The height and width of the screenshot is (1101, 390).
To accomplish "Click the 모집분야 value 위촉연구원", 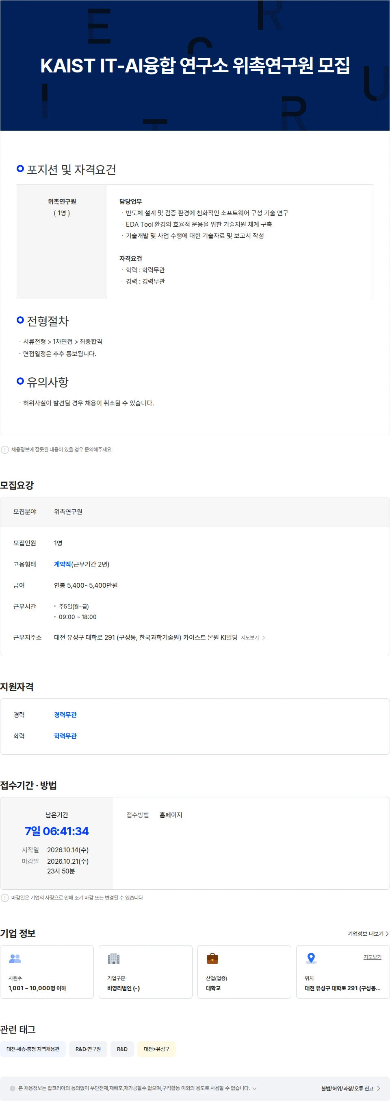I will 68,512.
